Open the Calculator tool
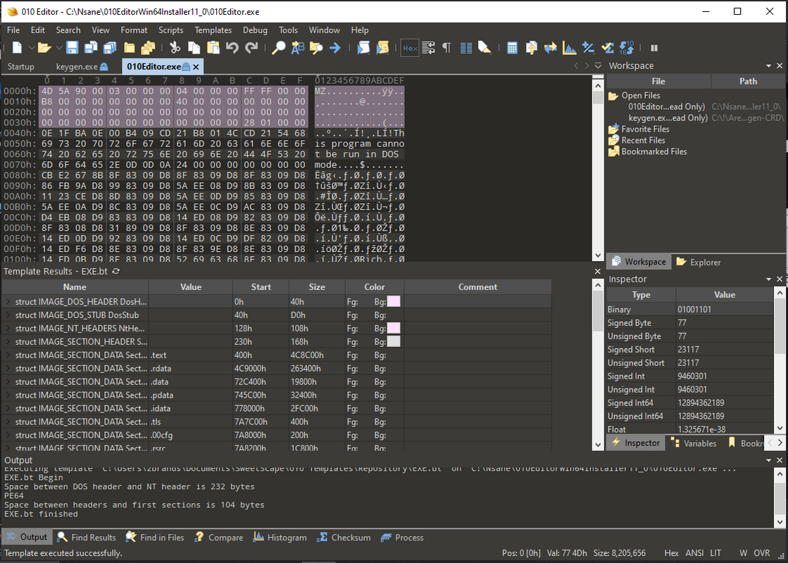The width and height of the screenshot is (788, 563). [x=512, y=48]
